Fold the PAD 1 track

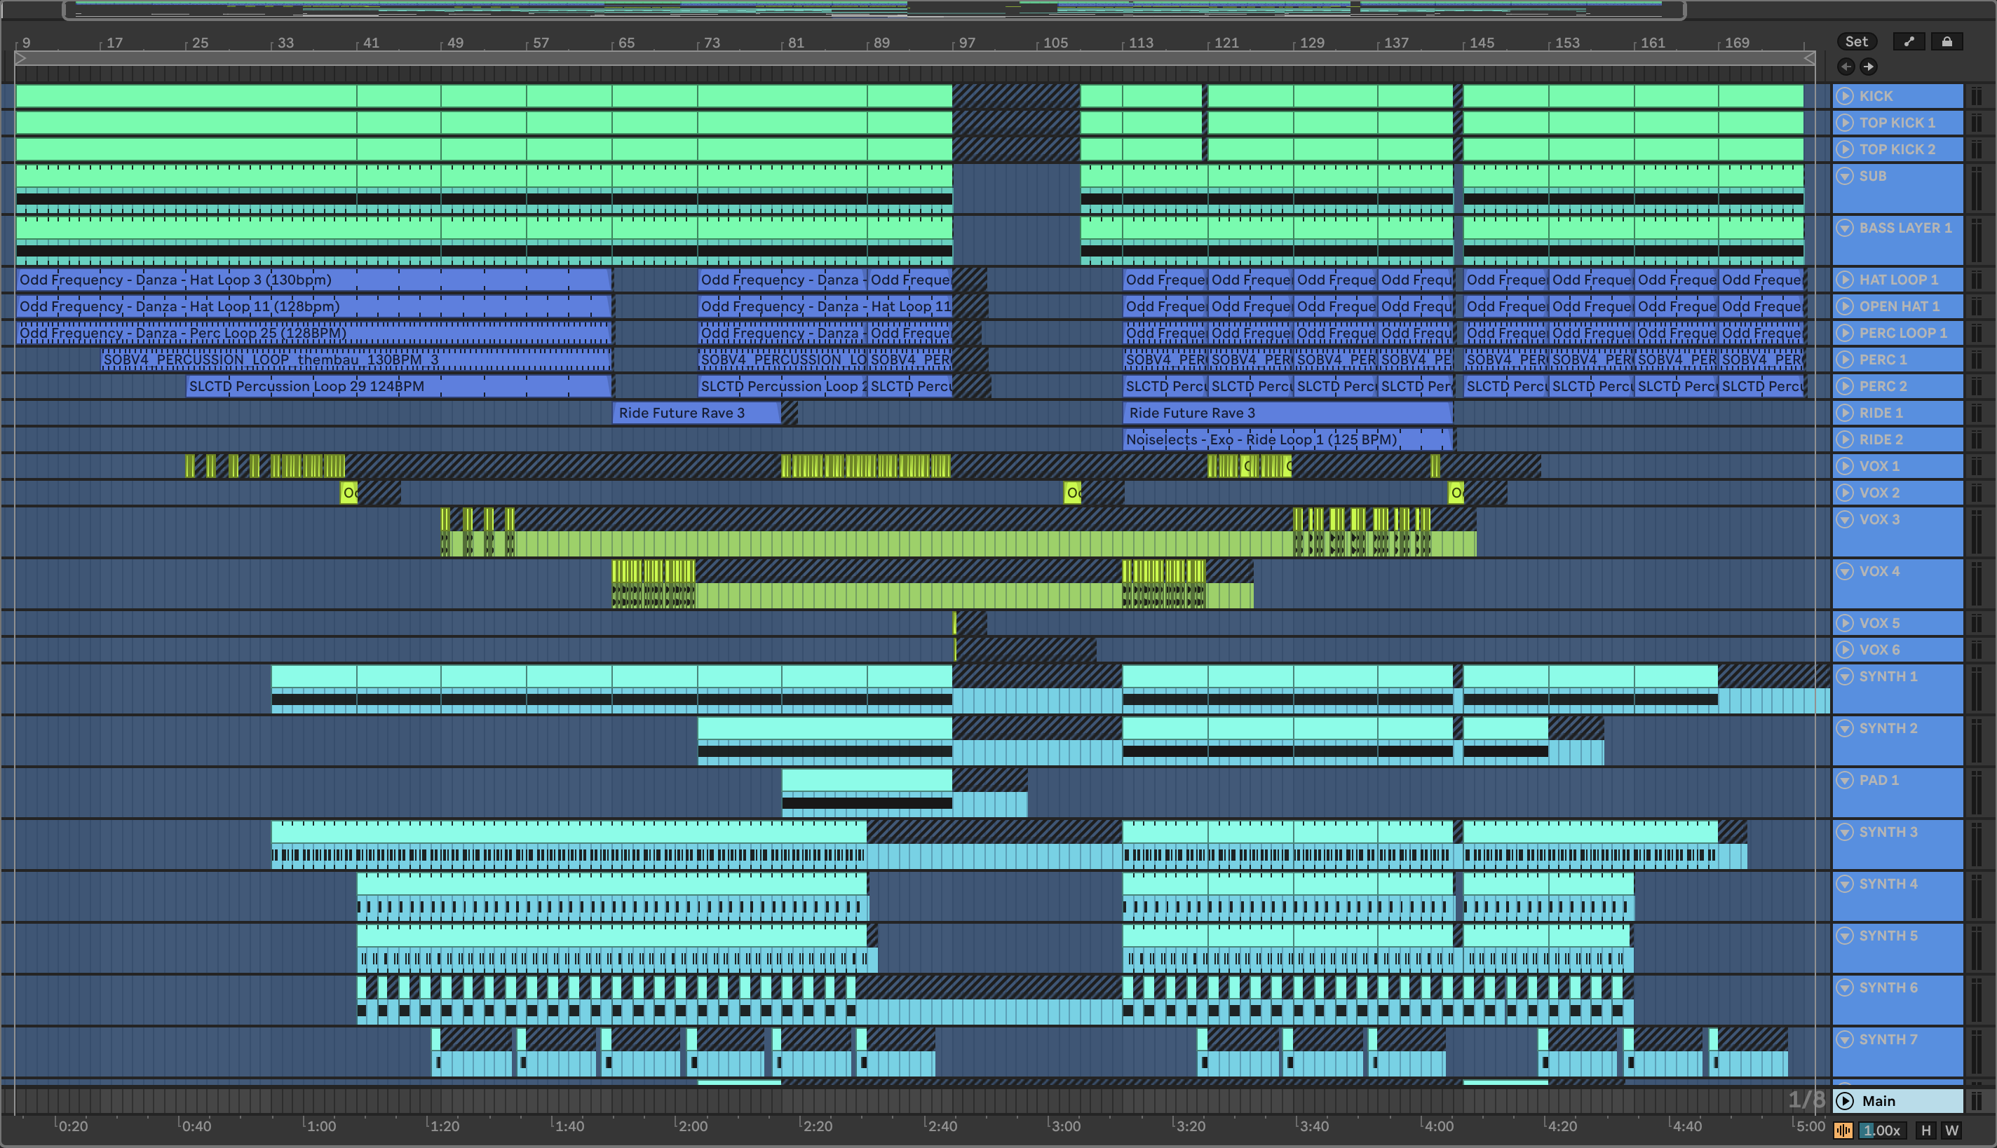pos(1845,780)
